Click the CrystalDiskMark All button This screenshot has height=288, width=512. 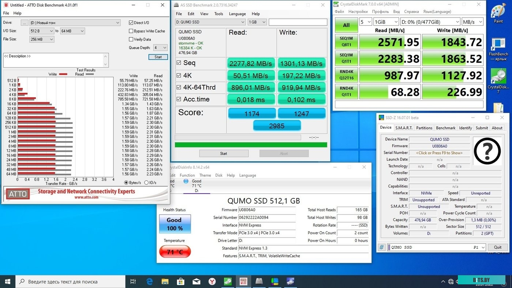click(x=346, y=25)
